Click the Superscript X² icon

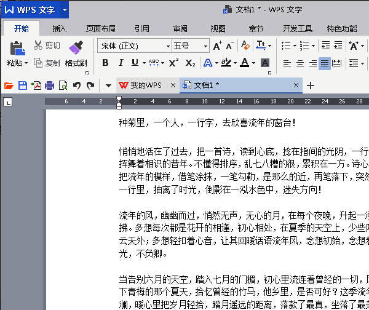click(x=173, y=63)
